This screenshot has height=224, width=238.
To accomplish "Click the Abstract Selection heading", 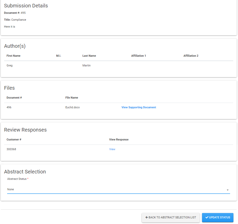I will click(x=25, y=172).
